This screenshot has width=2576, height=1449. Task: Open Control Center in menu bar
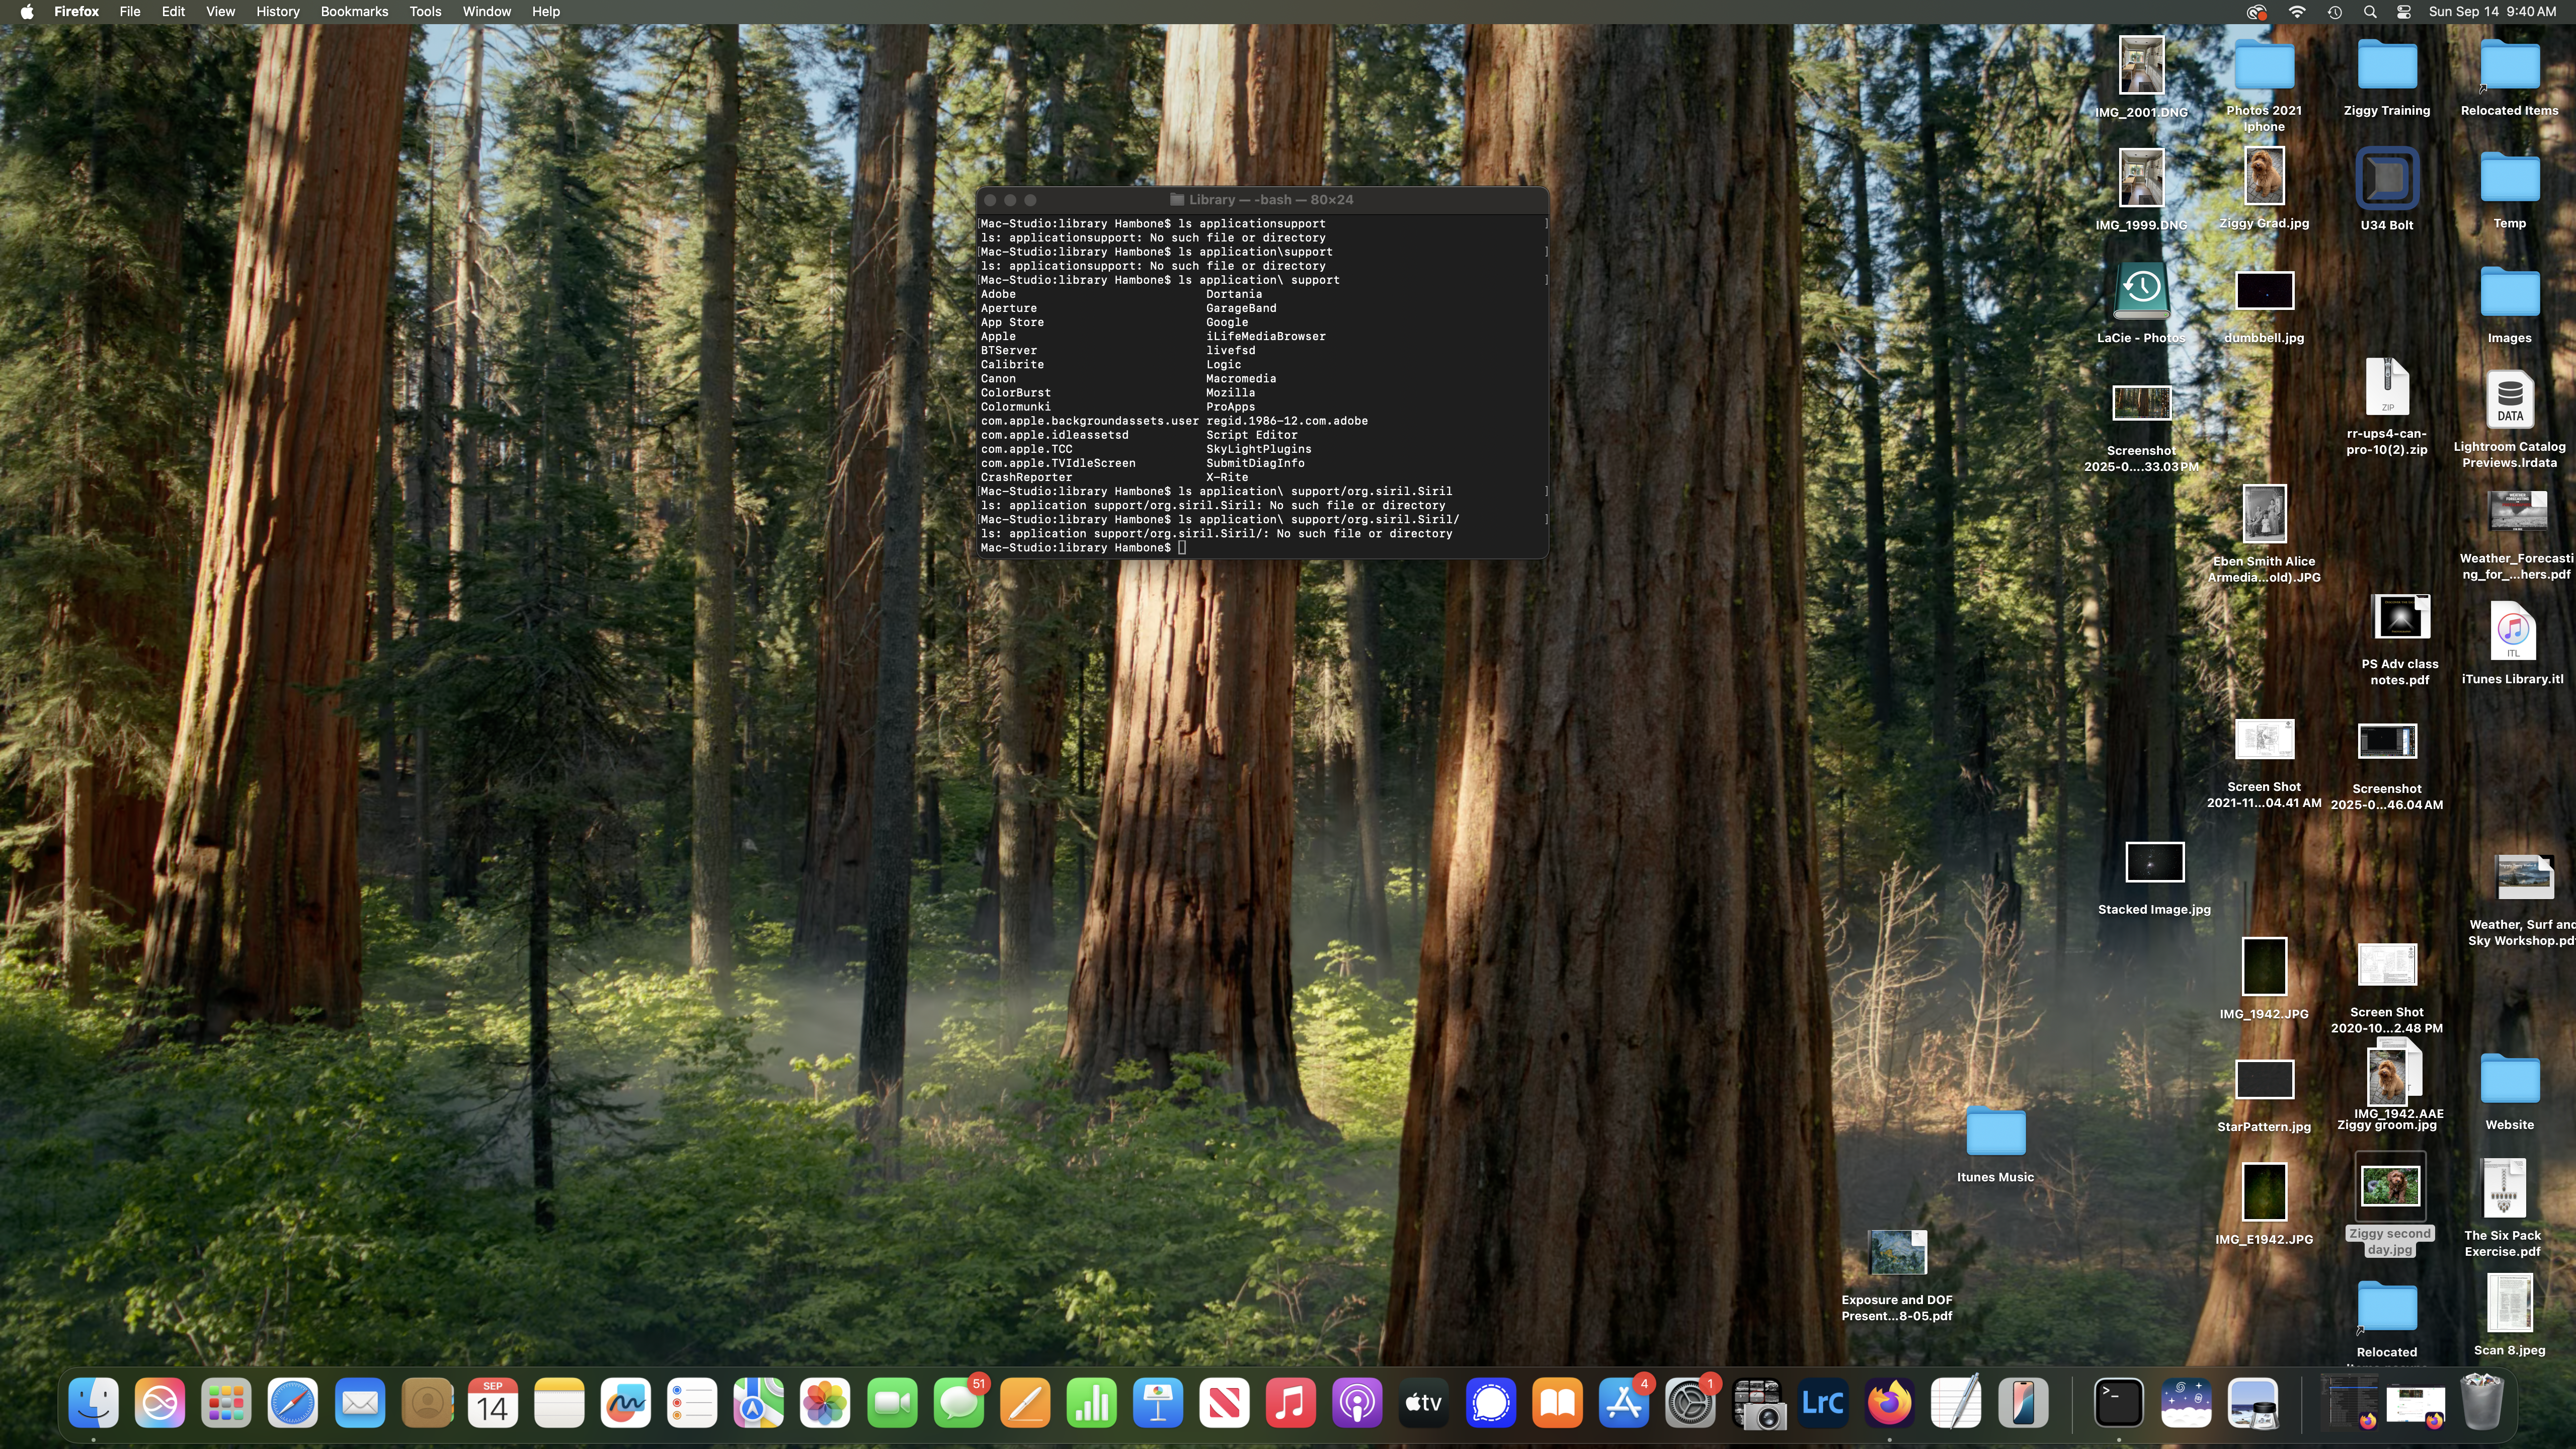2404,12
